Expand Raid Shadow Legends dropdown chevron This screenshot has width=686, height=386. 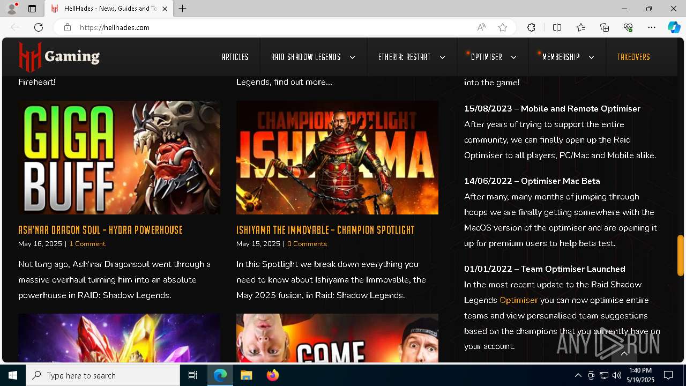pyautogui.click(x=352, y=57)
